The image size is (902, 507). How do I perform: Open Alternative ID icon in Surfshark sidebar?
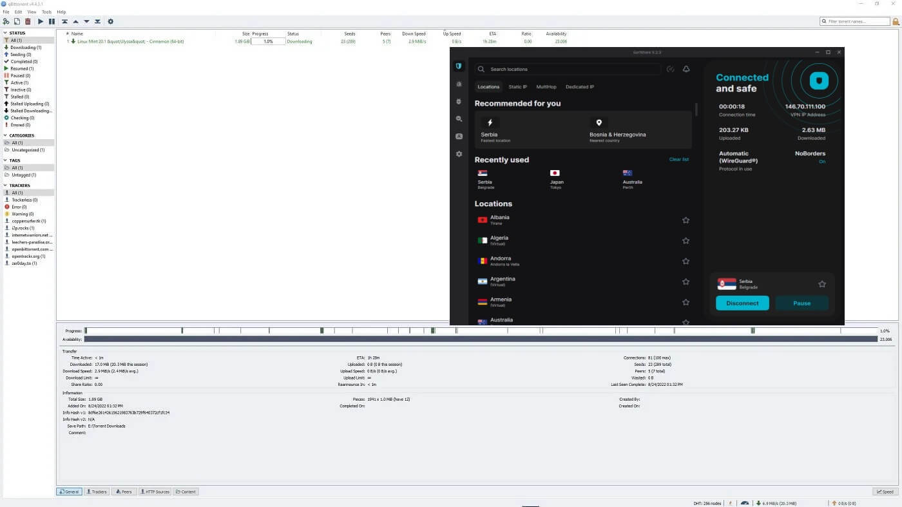pyautogui.click(x=459, y=136)
